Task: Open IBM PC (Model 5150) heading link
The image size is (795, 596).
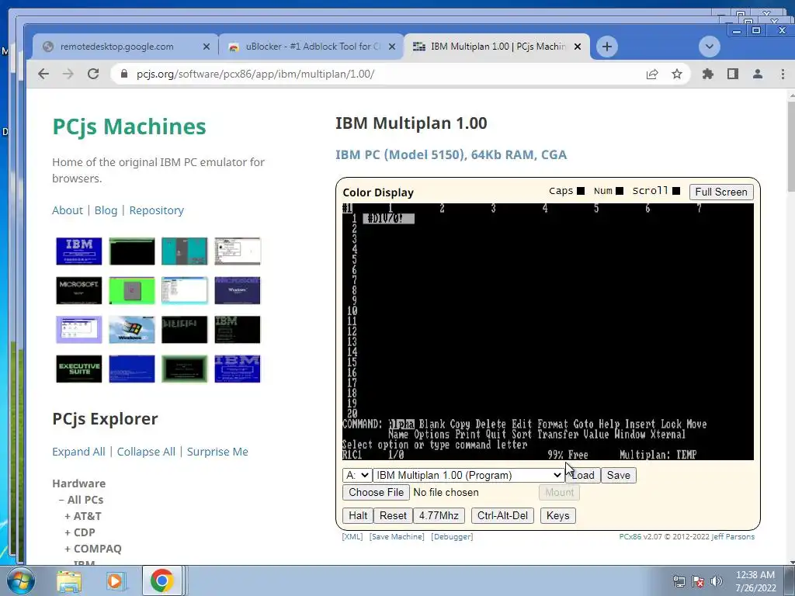Action: pyautogui.click(x=451, y=154)
